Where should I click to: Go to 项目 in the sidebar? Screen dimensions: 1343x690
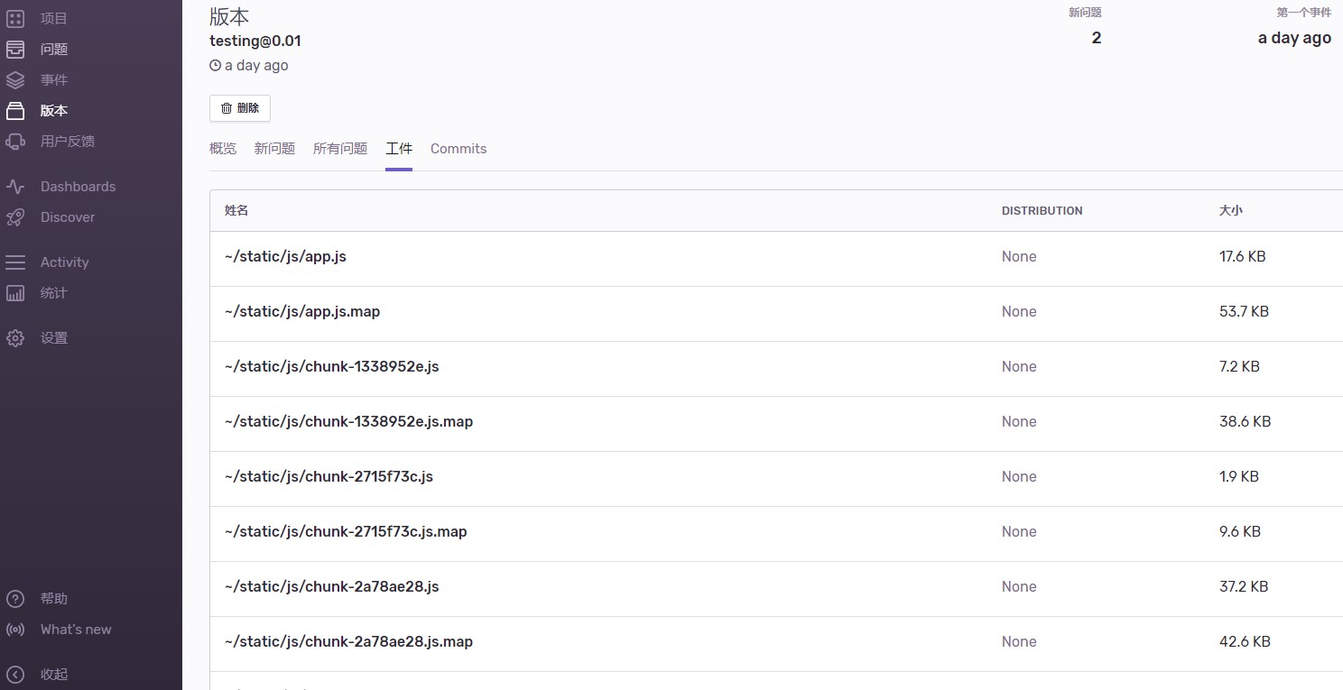(x=54, y=18)
